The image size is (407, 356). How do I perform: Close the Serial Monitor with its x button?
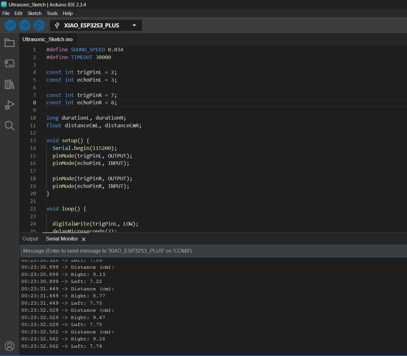83,239
